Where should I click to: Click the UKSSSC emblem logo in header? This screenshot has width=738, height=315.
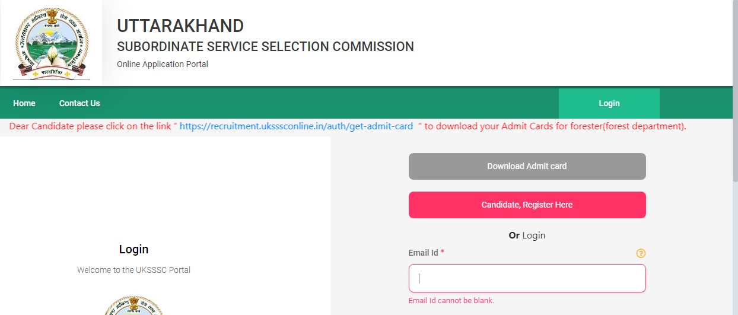click(x=51, y=43)
